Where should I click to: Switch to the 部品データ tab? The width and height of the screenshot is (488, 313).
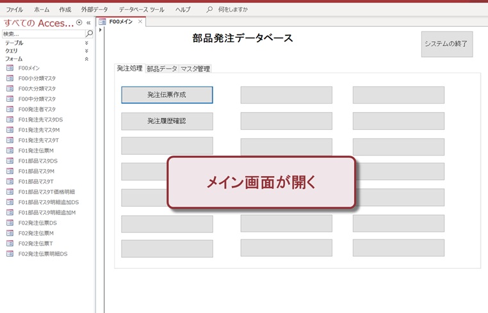(x=161, y=68)
